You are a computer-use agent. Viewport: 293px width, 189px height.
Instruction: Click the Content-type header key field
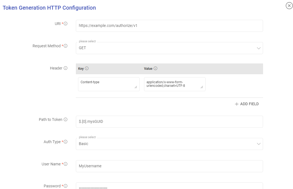point(109,84)
